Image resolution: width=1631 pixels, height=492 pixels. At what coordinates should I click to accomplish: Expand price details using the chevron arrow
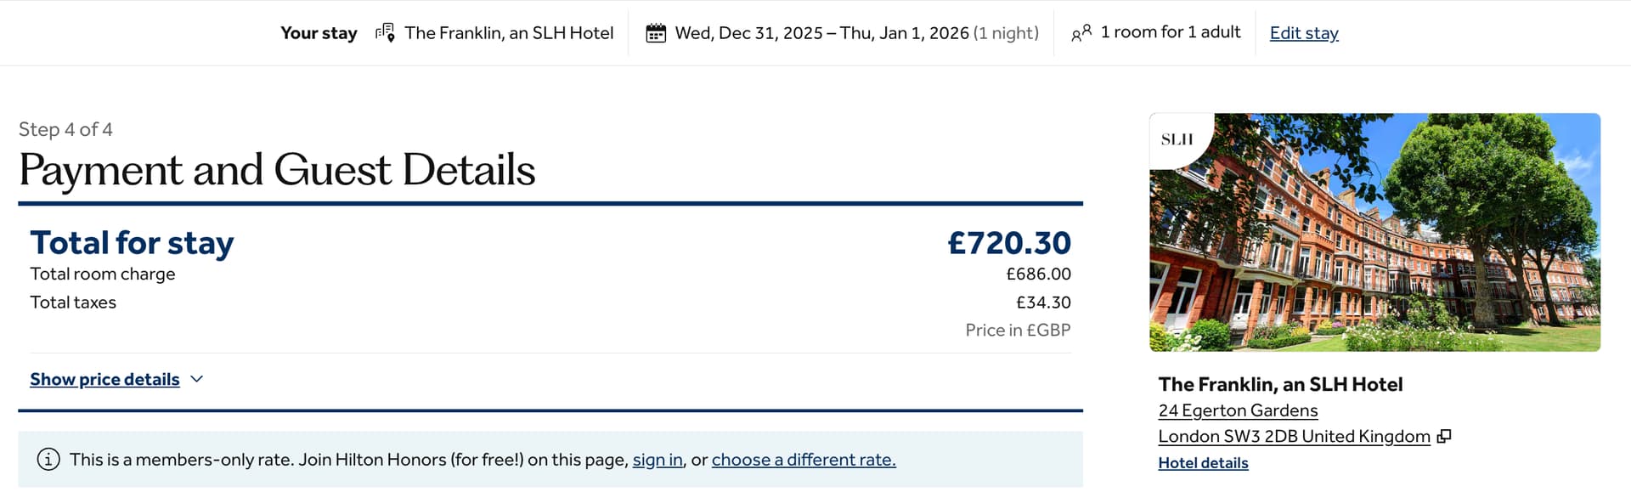[x=197, y=379]
